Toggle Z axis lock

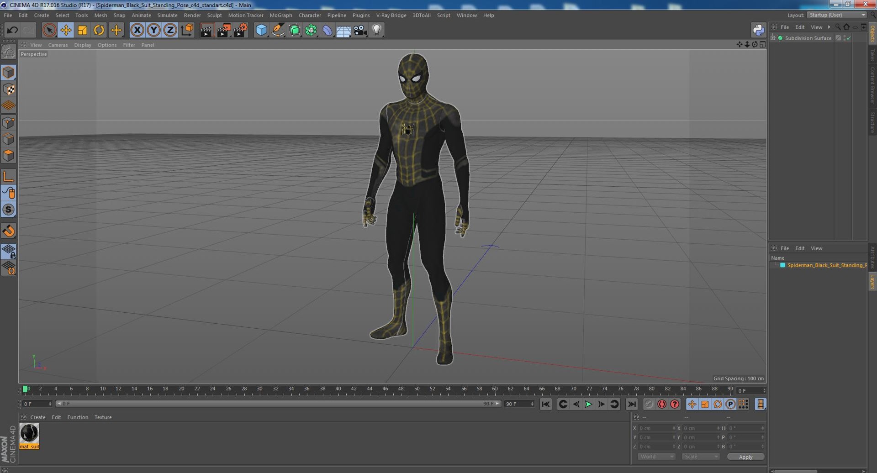(x=170, y=31)
